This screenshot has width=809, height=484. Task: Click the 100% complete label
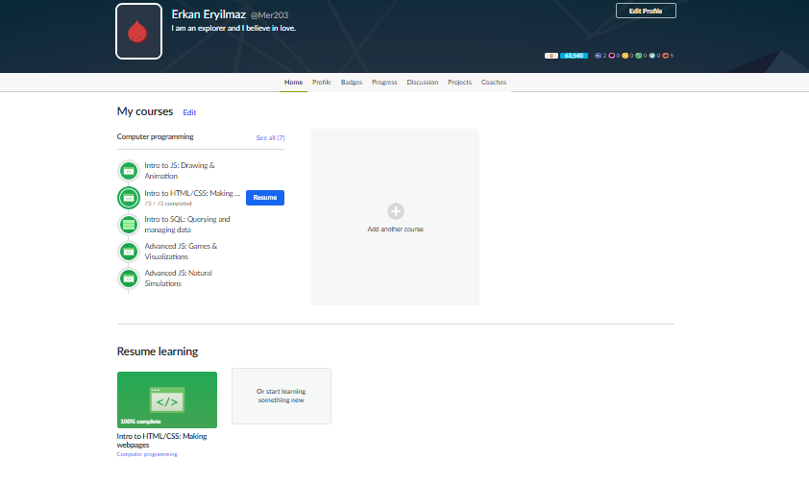140,422
